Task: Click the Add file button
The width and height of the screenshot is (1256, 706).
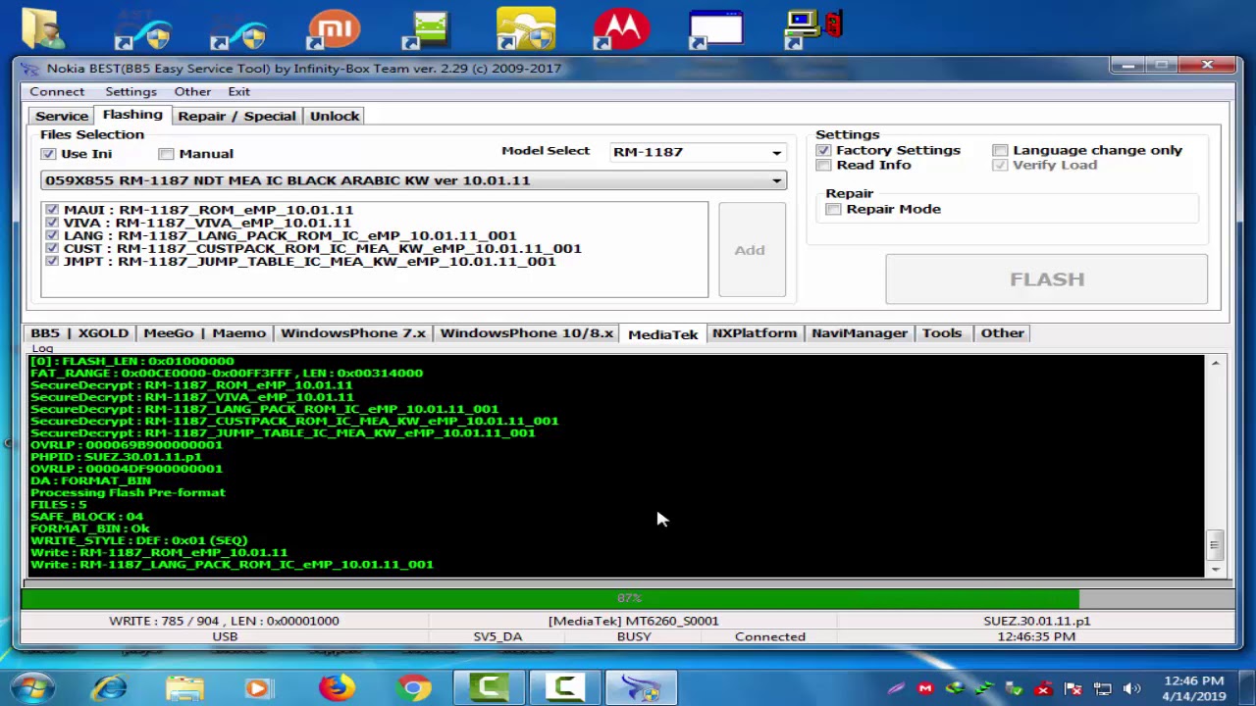Action: (x=752, y=250)
